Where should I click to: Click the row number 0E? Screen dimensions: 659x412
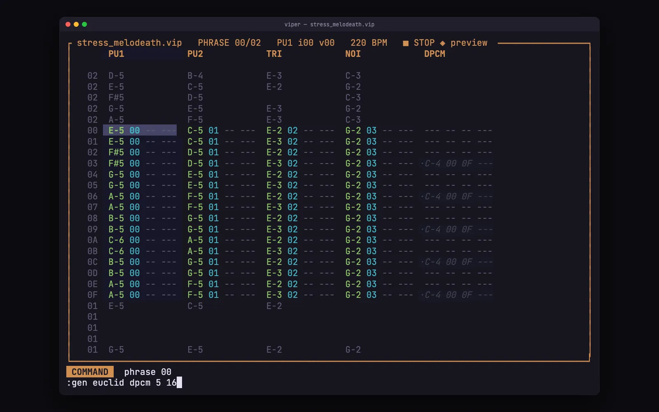[92, 284]
